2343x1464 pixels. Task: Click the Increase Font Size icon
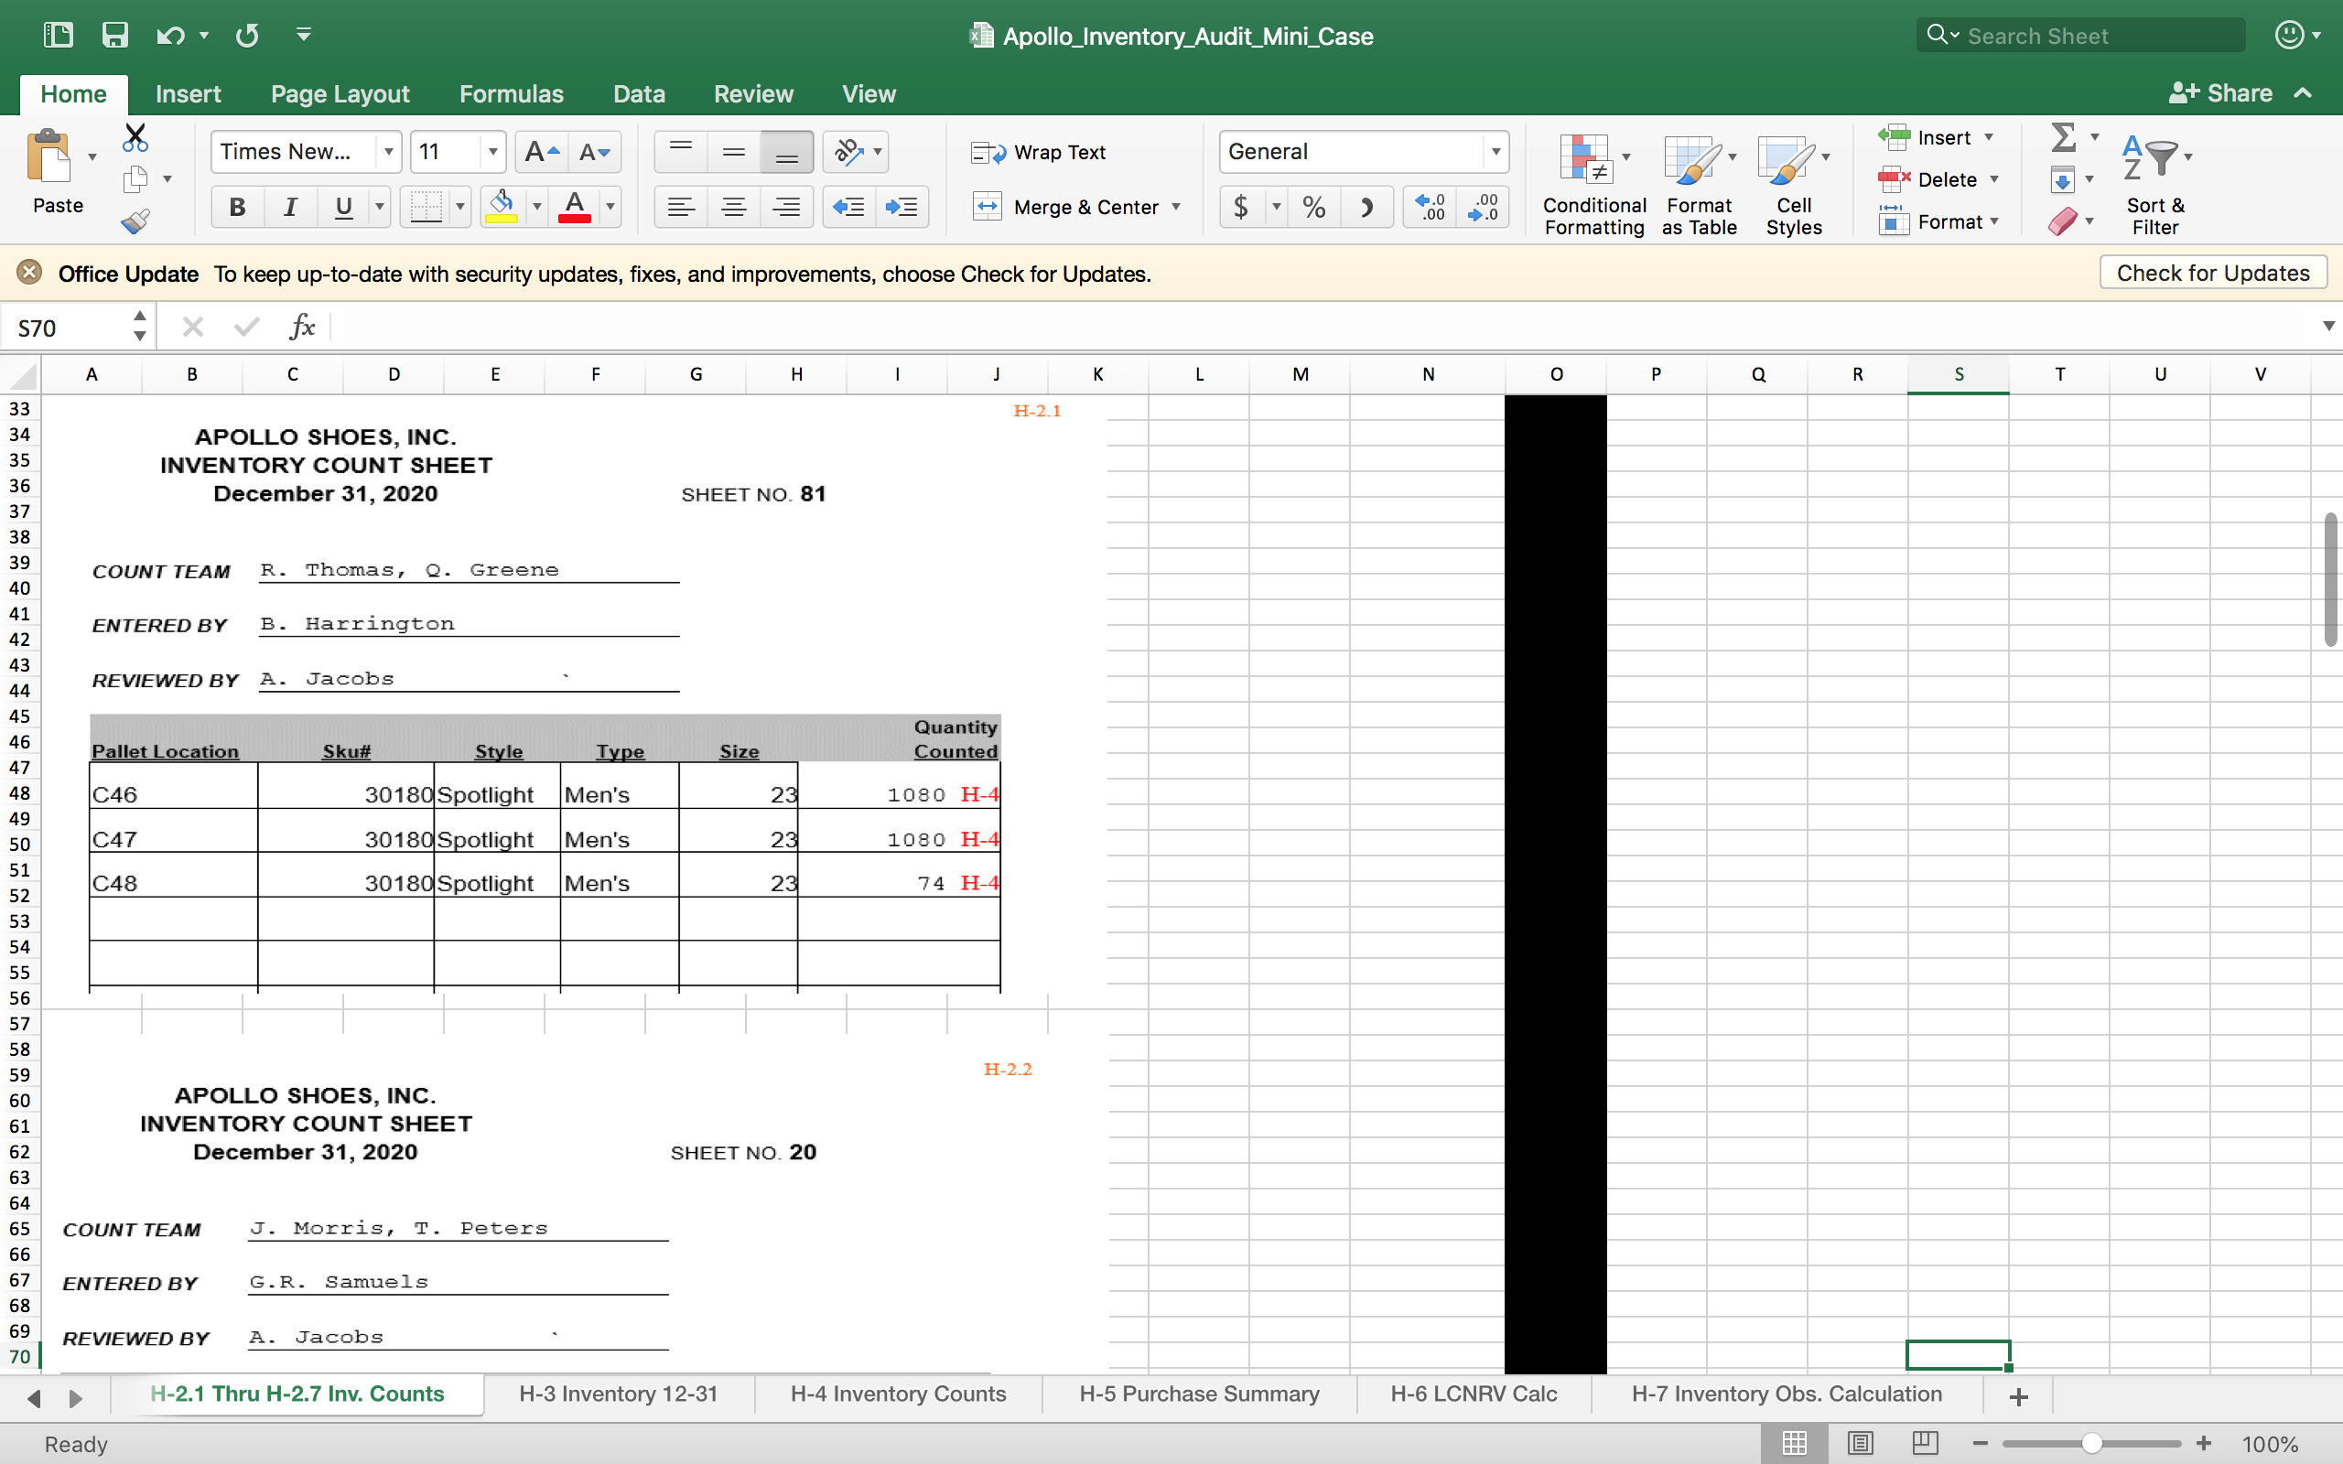(x=540, y=152)
